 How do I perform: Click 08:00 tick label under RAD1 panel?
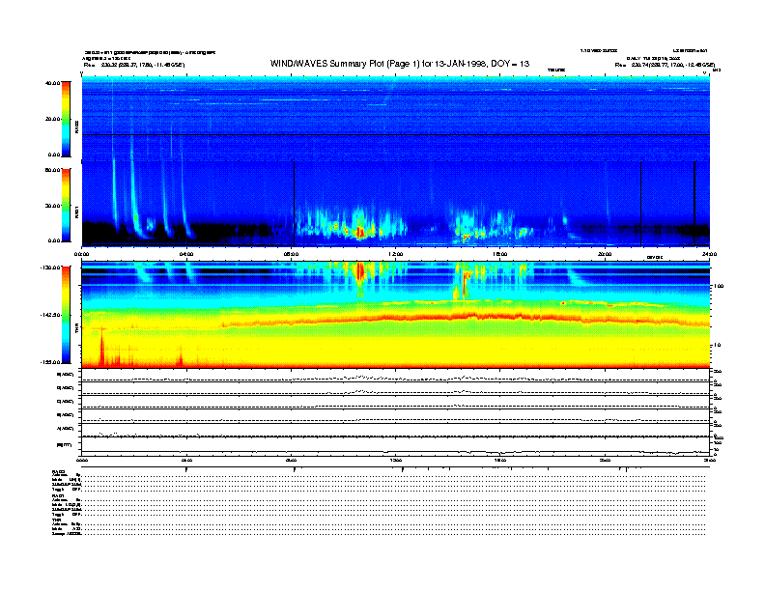click(x=292, y=254)
